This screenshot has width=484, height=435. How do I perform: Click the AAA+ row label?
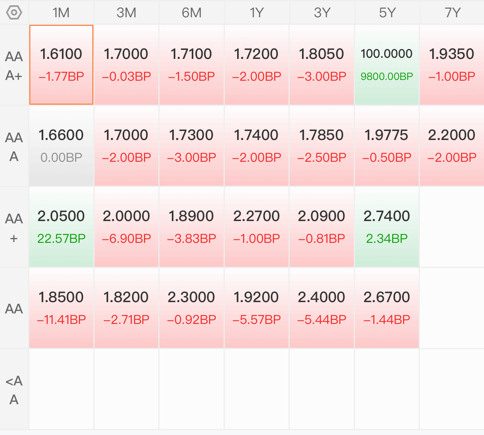coord(14,66)
